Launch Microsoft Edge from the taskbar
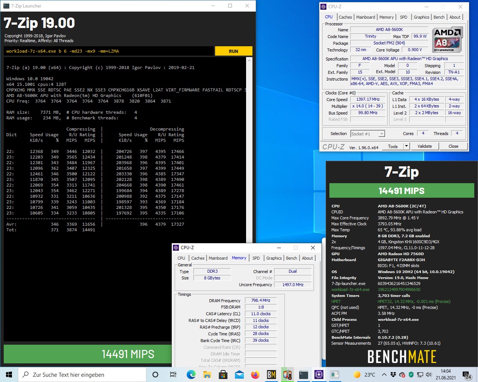 [x=191, y=375]
